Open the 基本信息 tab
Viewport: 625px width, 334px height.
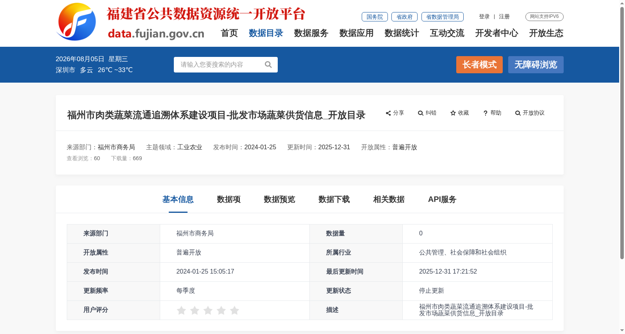178,200
